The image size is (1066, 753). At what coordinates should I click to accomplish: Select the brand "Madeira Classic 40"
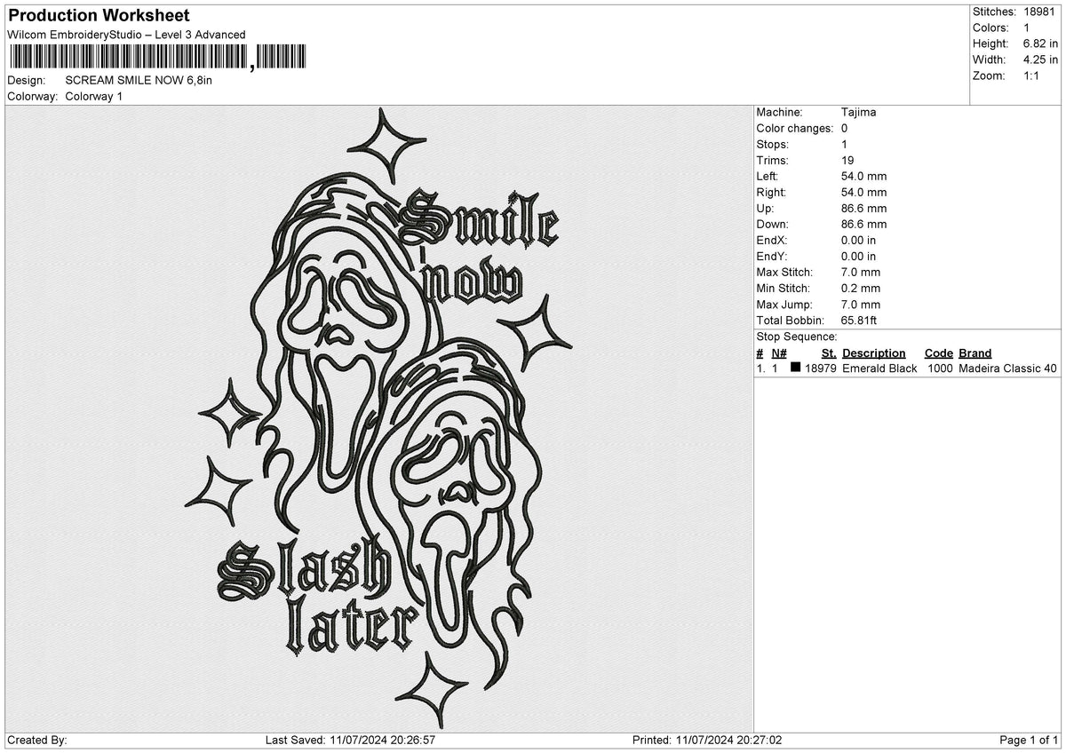(x=1008, y=369)
